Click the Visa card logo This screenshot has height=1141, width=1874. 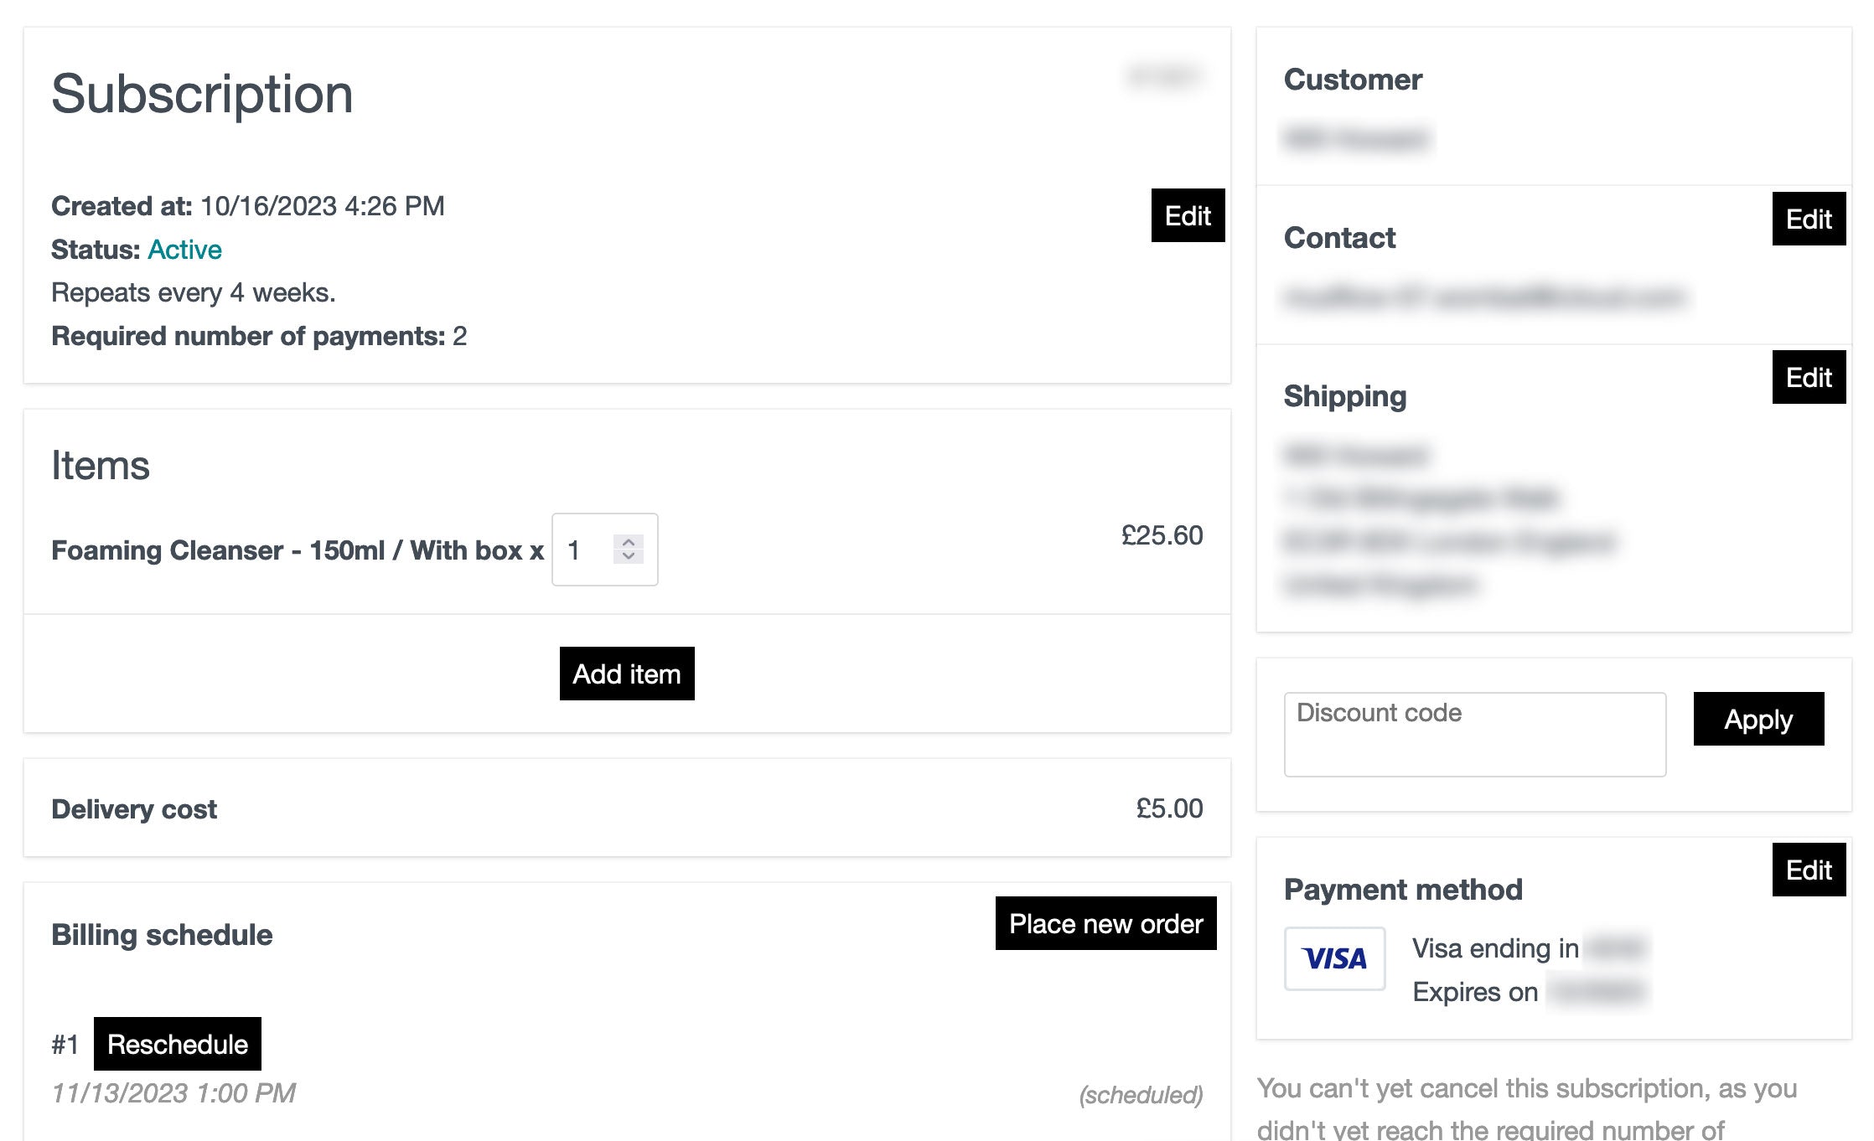tap(1334, 958)
